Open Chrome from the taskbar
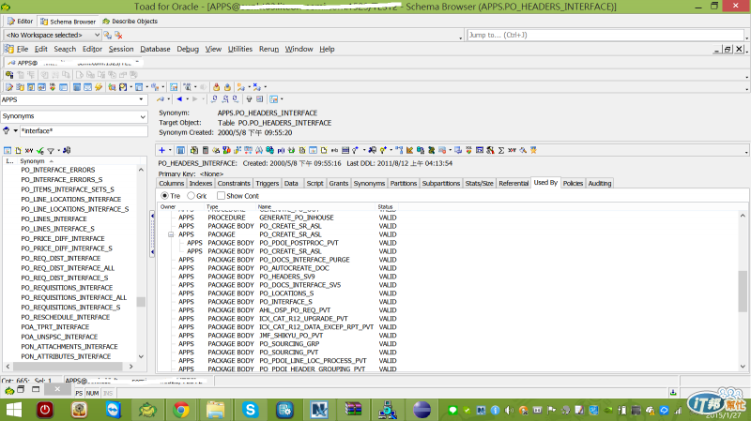This screenshot has height=421, width=751. point(181,410)
